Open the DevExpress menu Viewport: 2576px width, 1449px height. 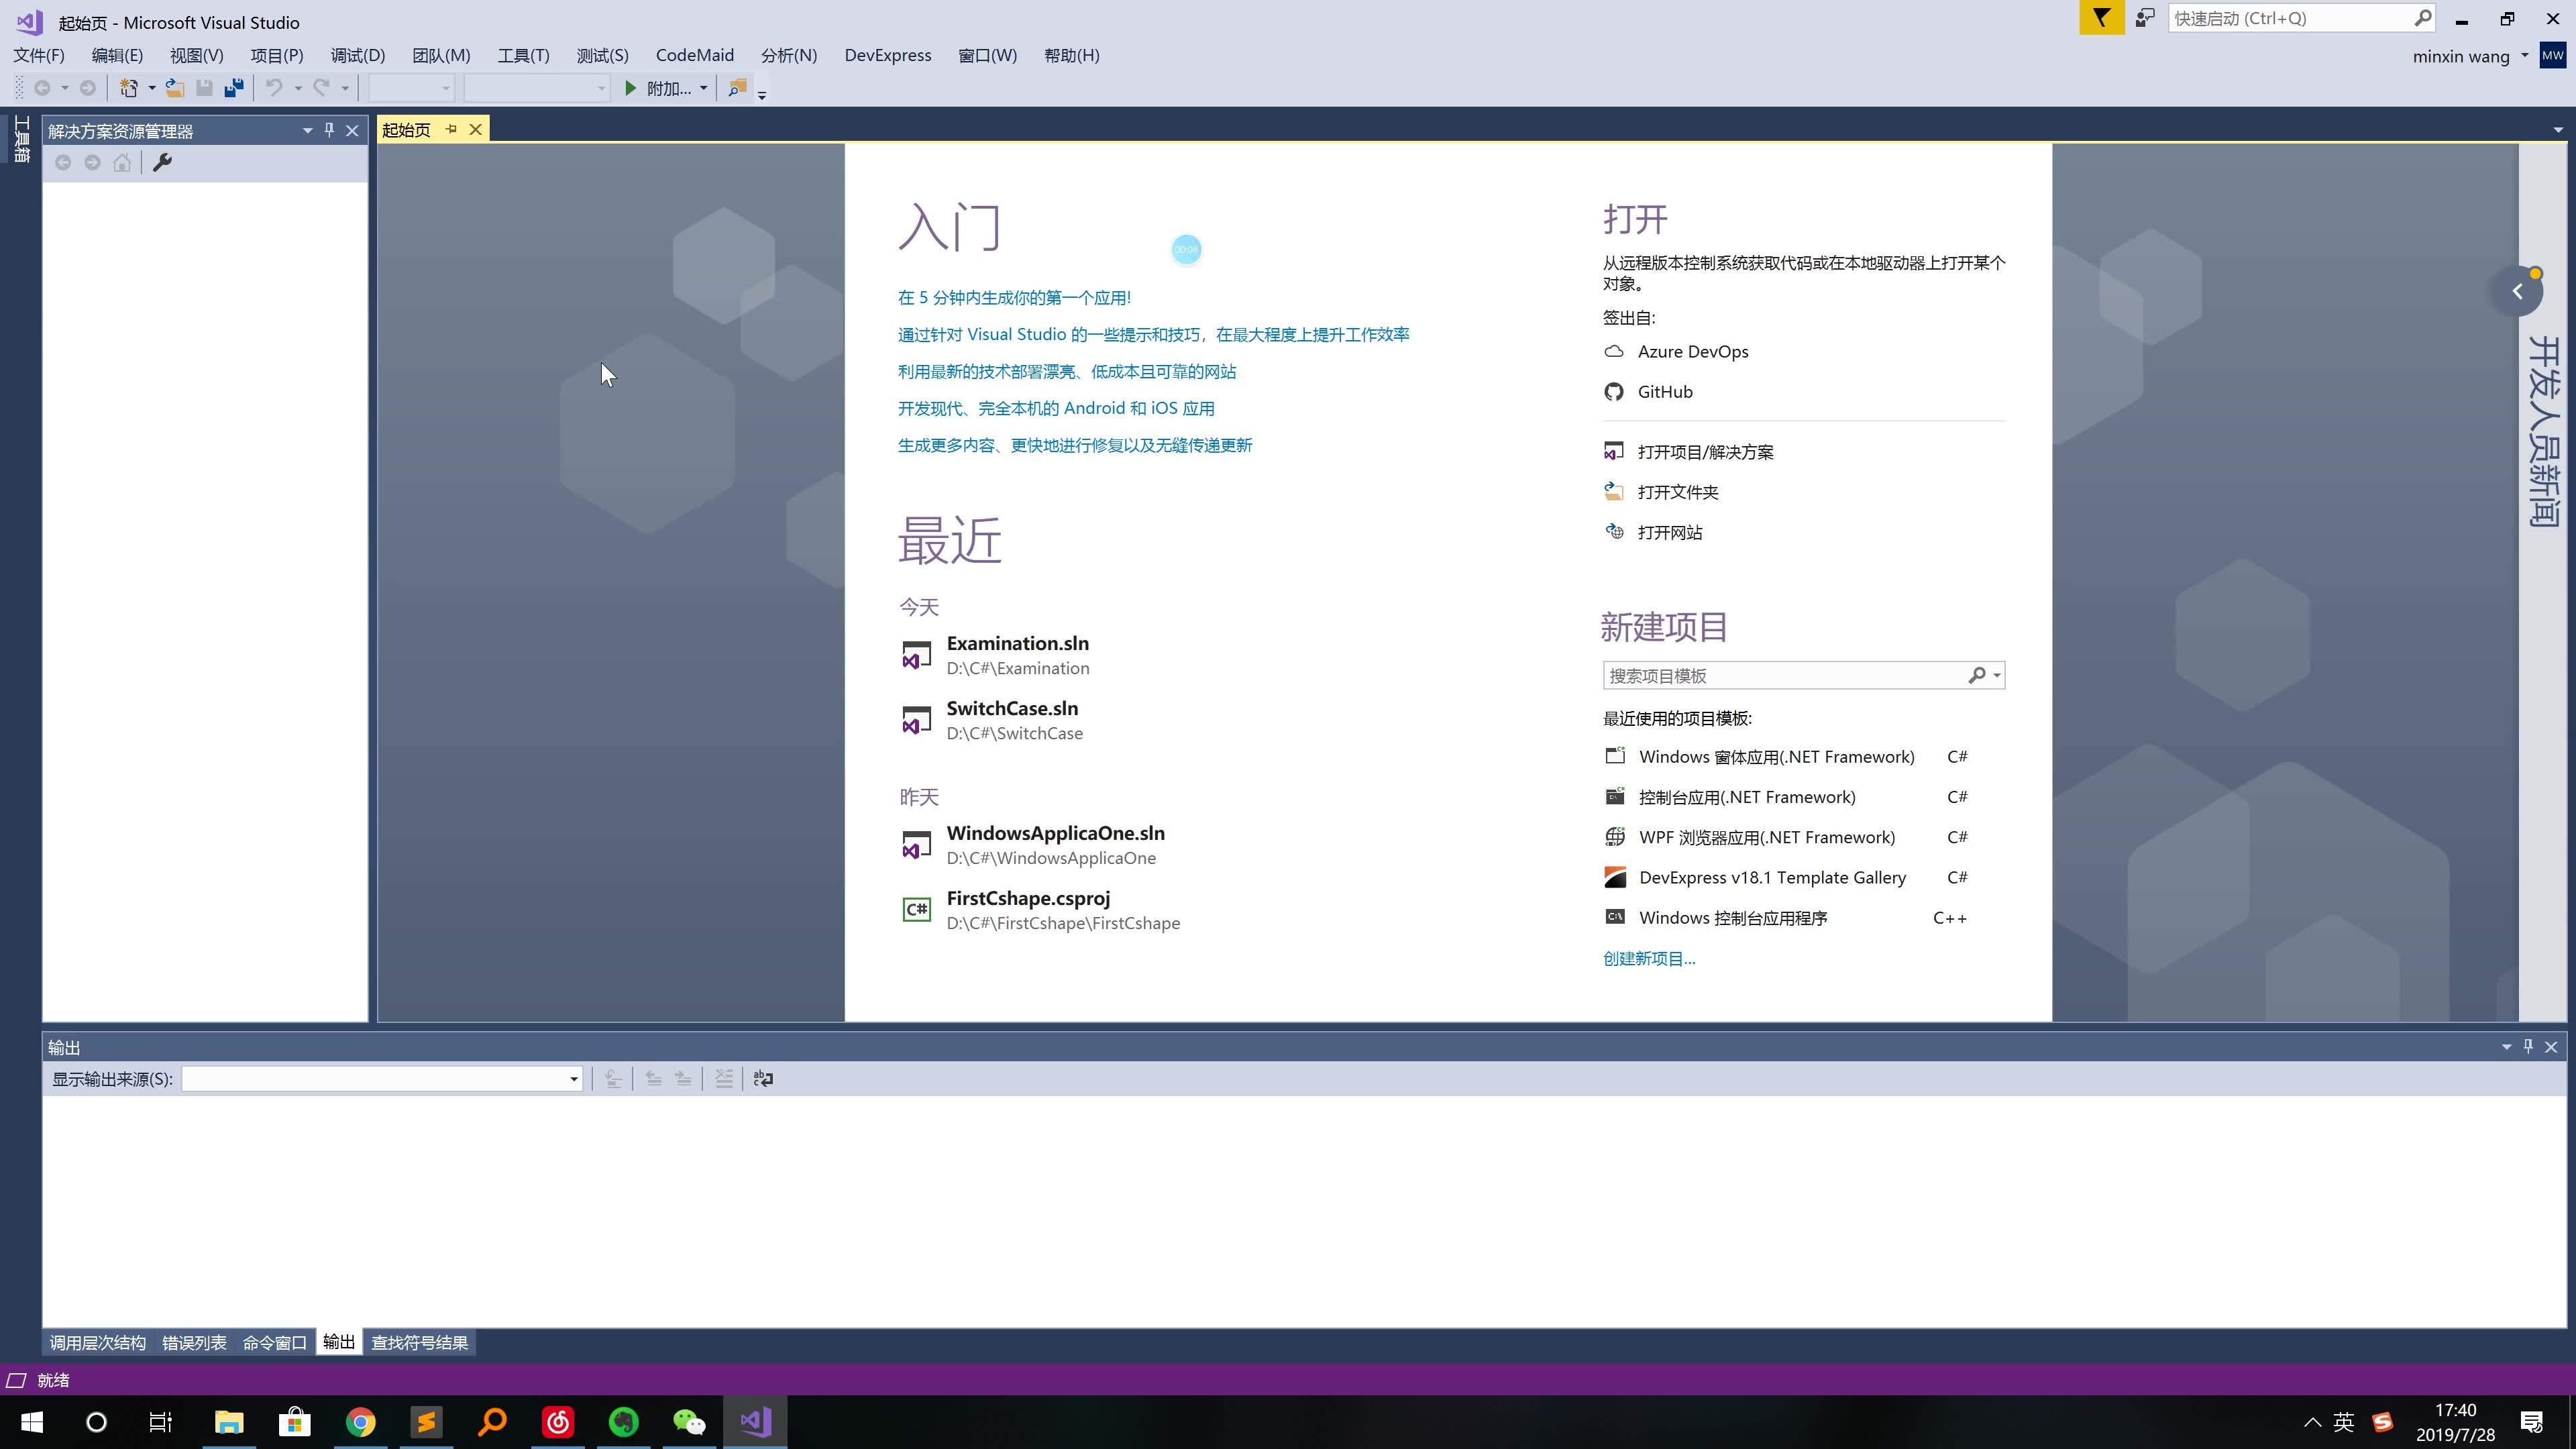888,55
